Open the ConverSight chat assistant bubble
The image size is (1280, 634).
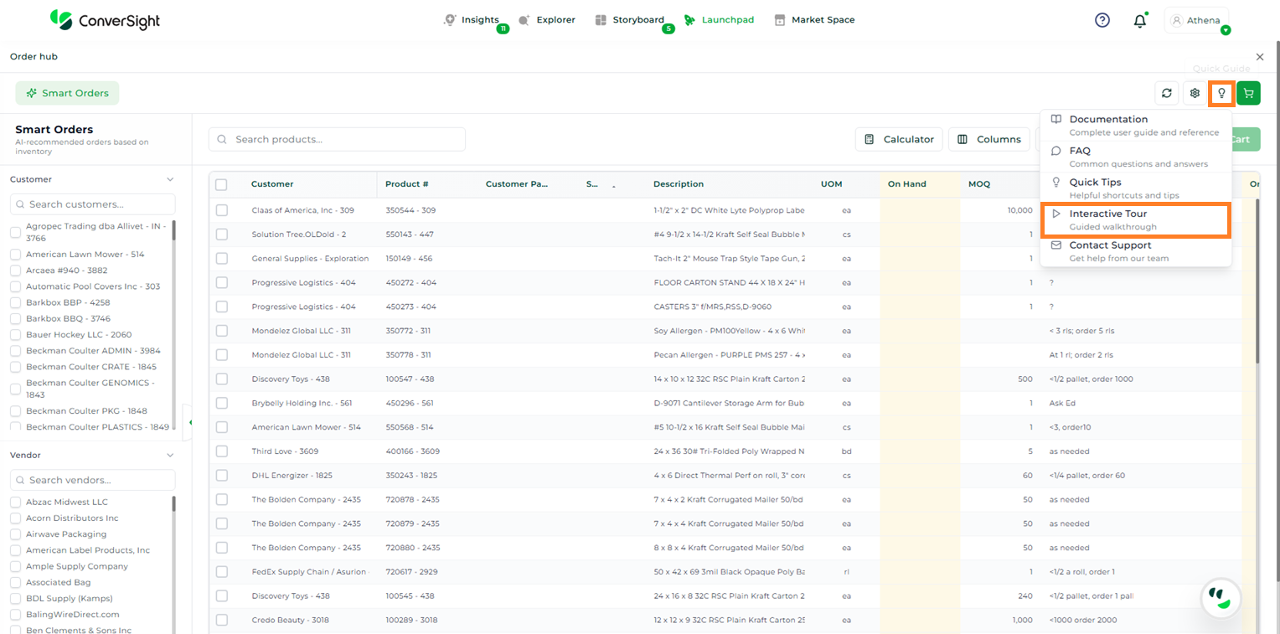tap(1220, 597)
